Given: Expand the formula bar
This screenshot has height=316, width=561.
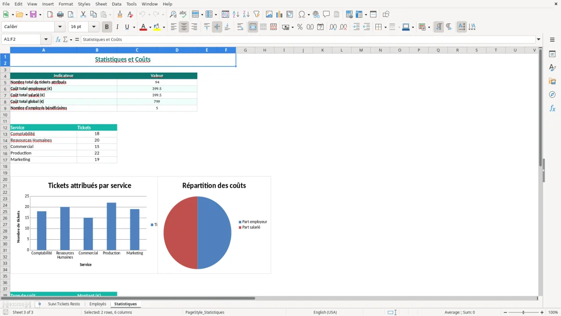Looking at the screenshot, I should (x=539, y=40).
